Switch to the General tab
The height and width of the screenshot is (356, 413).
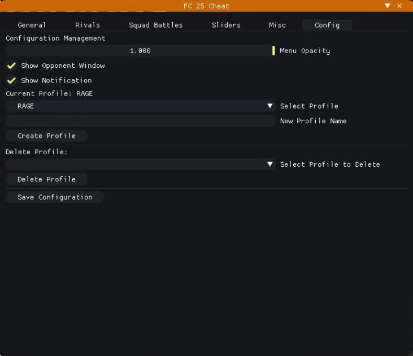click(32, 25)
